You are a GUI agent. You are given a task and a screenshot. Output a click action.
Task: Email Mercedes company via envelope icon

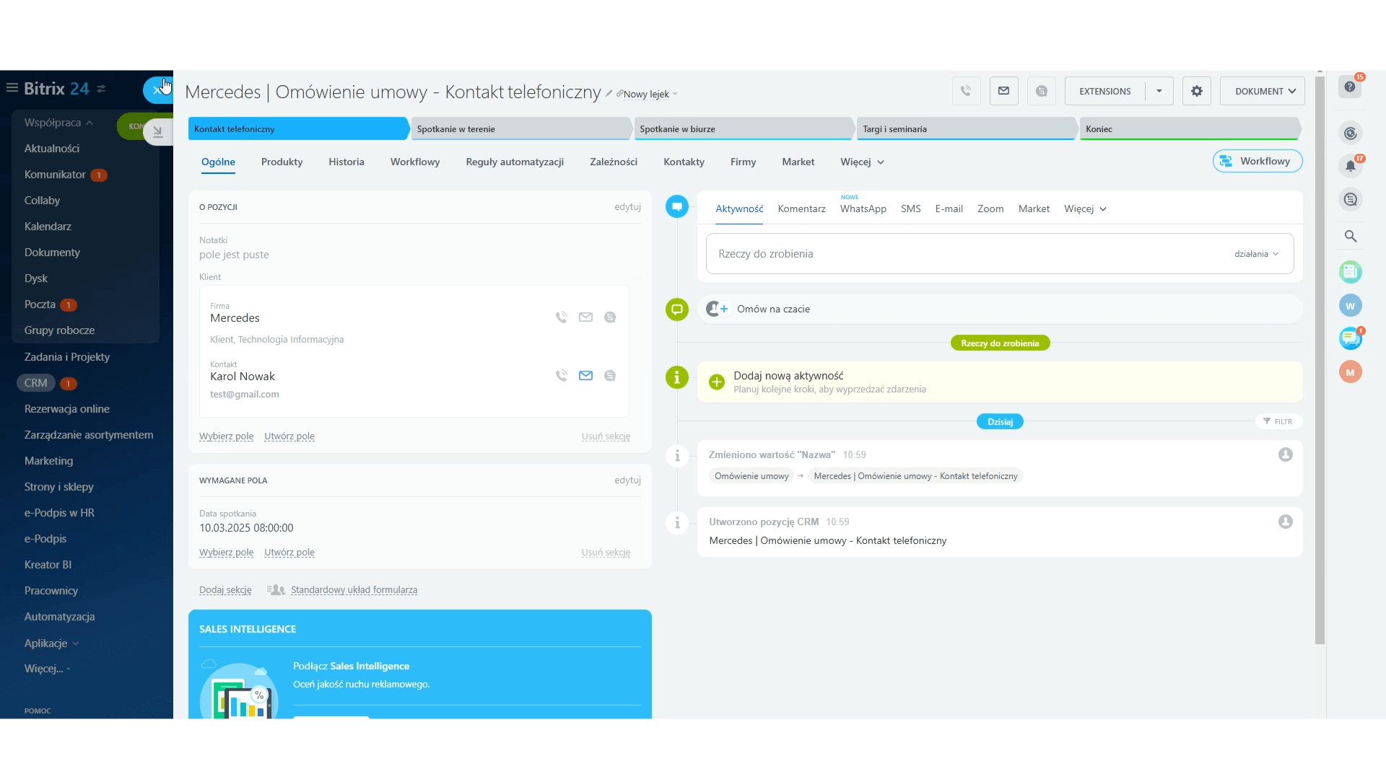[x=585, y=317]
